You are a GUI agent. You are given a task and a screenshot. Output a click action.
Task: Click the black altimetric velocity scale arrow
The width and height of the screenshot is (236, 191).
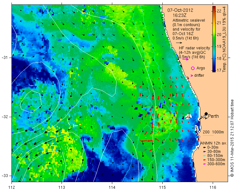coord(179,43)
